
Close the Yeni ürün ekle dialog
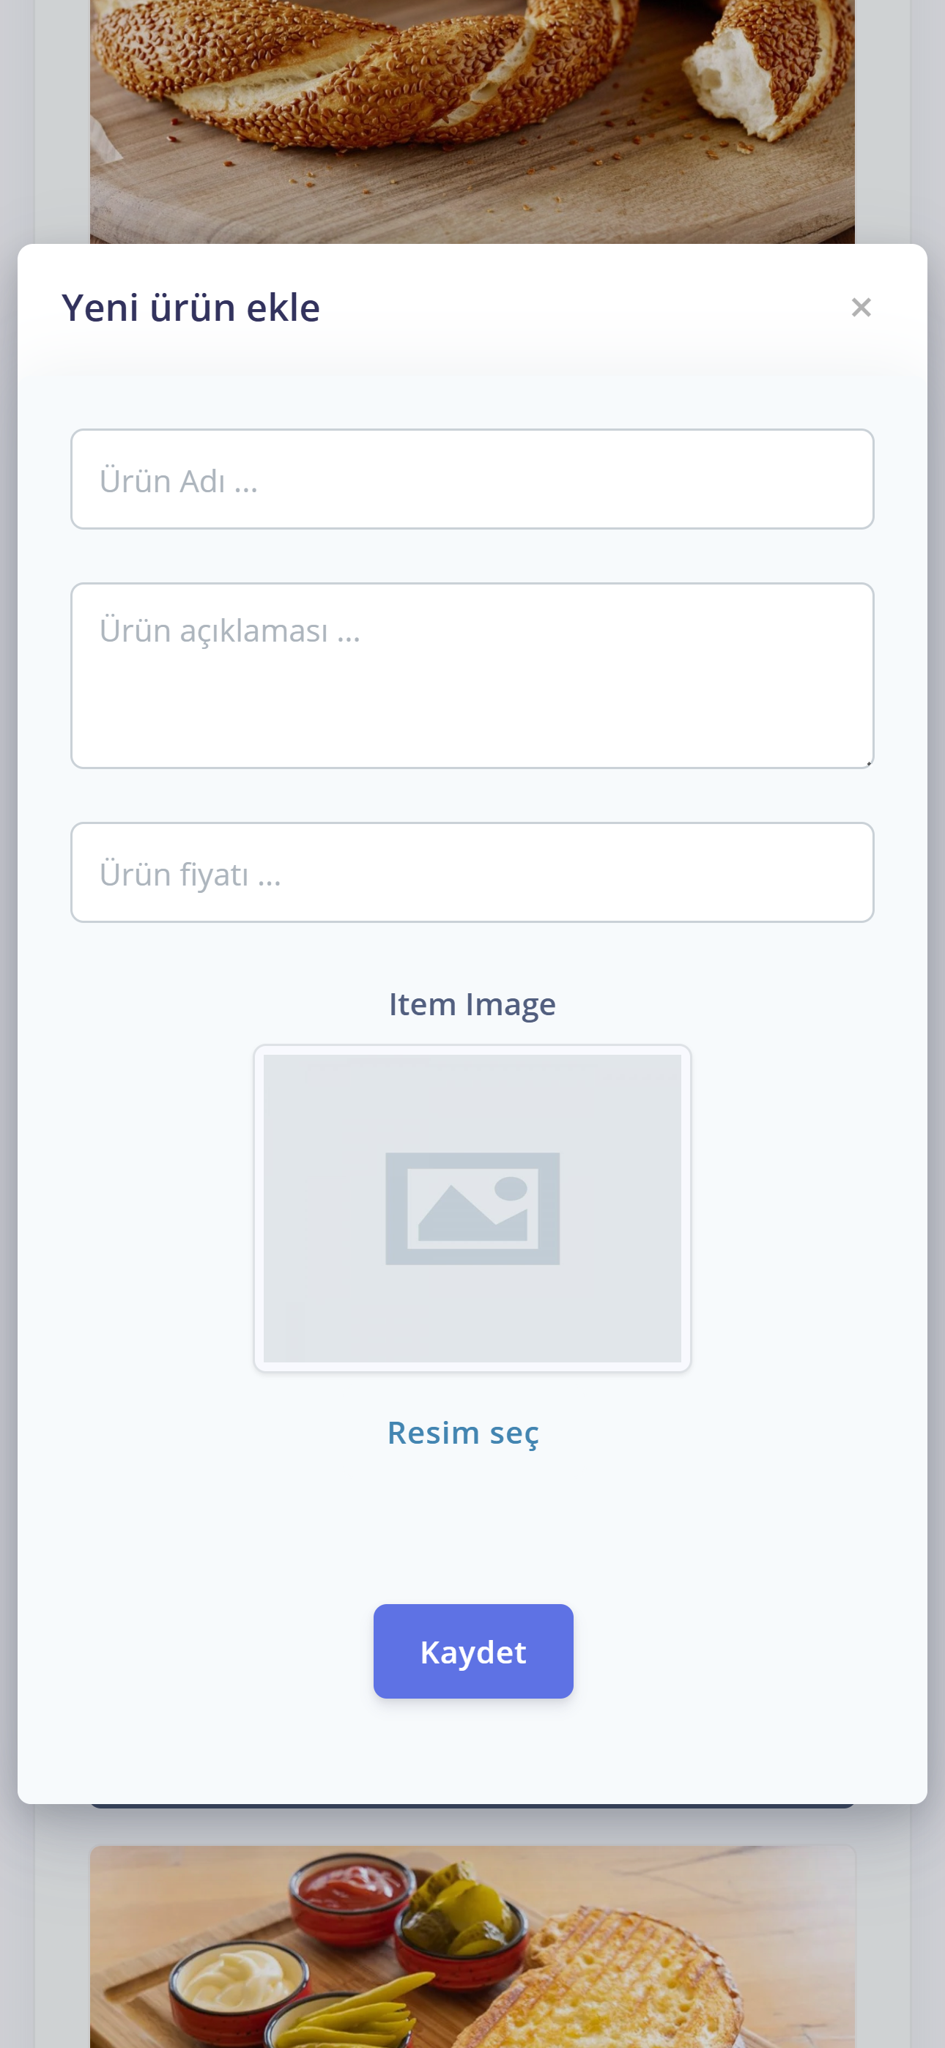[861, 307]
